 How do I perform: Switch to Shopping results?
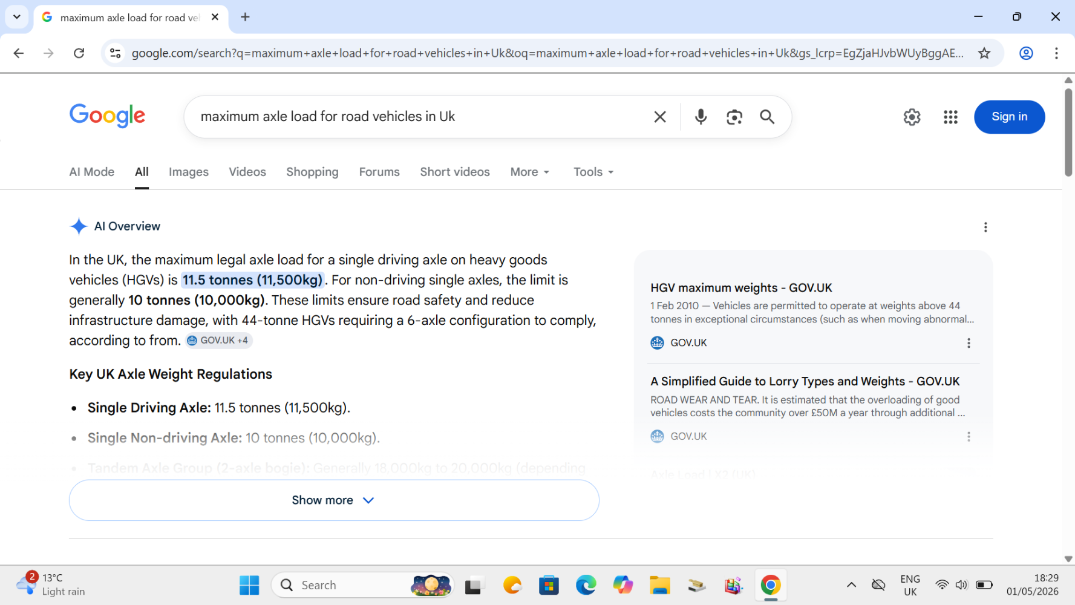312,172
